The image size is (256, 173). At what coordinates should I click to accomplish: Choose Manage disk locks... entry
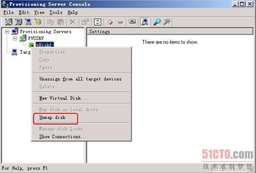coord(82,129)
